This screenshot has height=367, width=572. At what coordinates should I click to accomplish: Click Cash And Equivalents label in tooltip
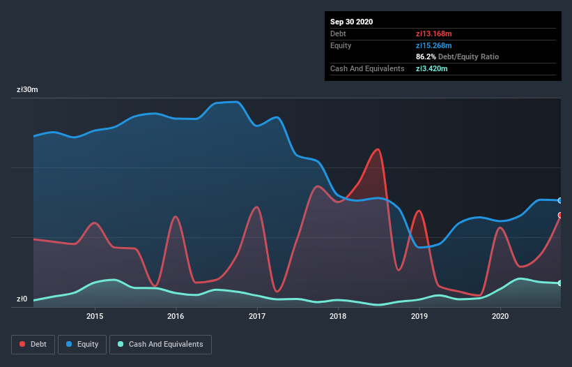(x=367, y=68)
